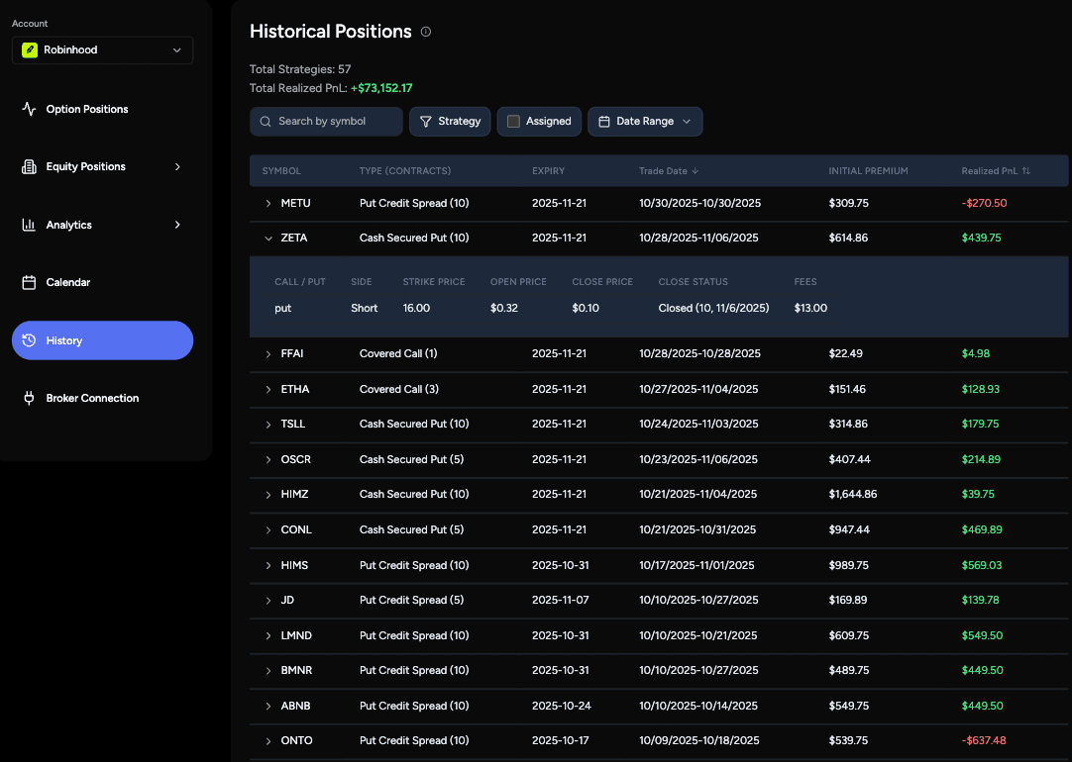Open the Robinhood account dropdown
1072x762 pixels.
102,49
